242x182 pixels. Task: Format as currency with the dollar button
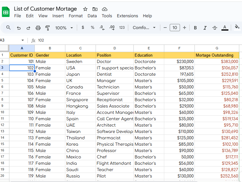tap(83, 28)
